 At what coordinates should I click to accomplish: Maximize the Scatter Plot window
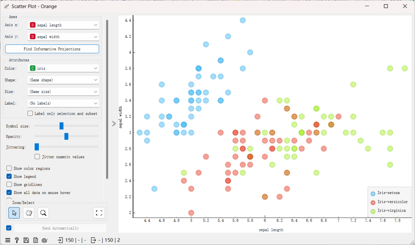click(x=386, y=6)
